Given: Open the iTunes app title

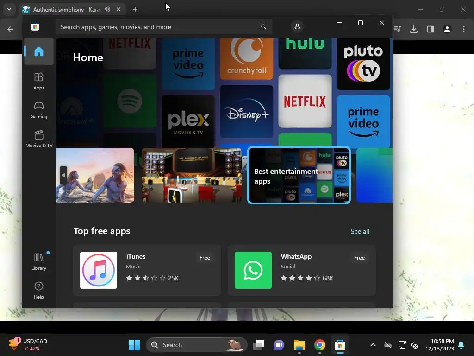Looking at the screenshot, I should [136, 256].
